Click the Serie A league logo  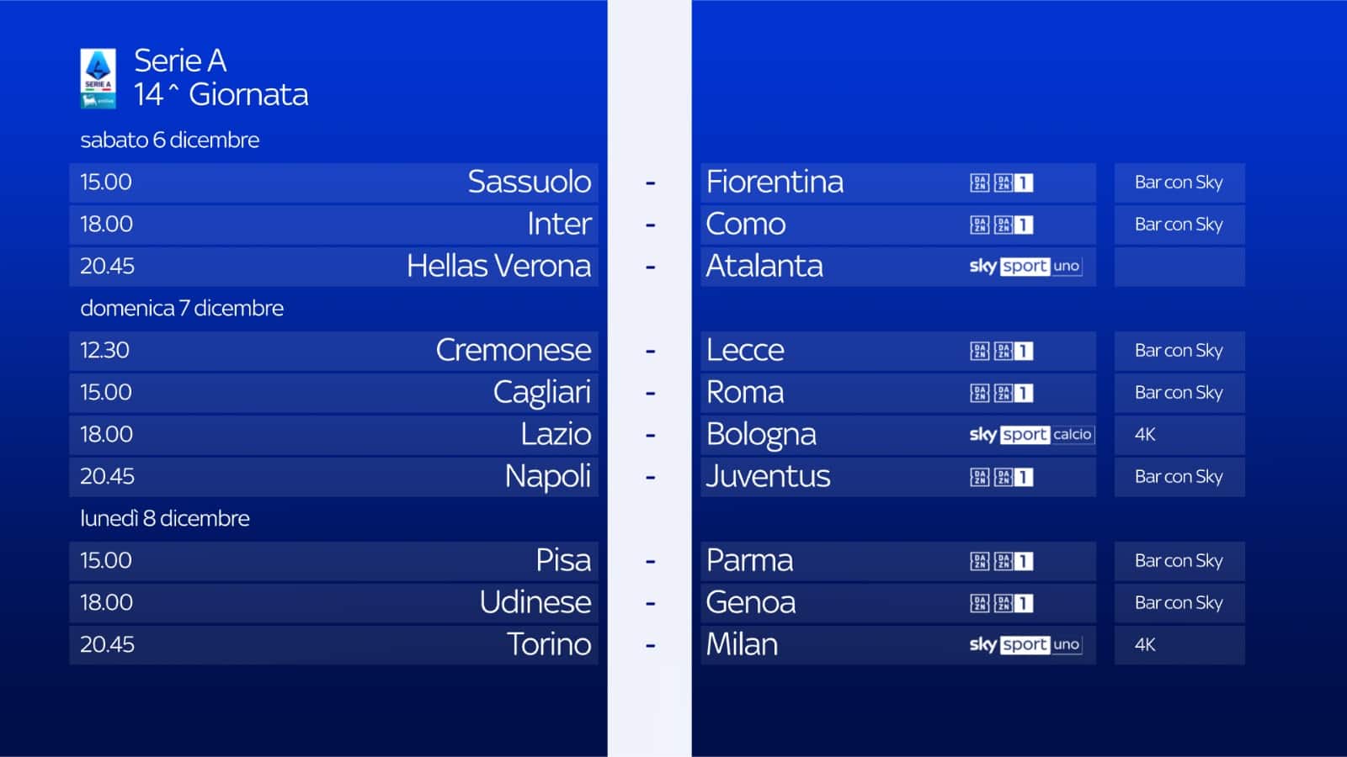coord(98,78)
